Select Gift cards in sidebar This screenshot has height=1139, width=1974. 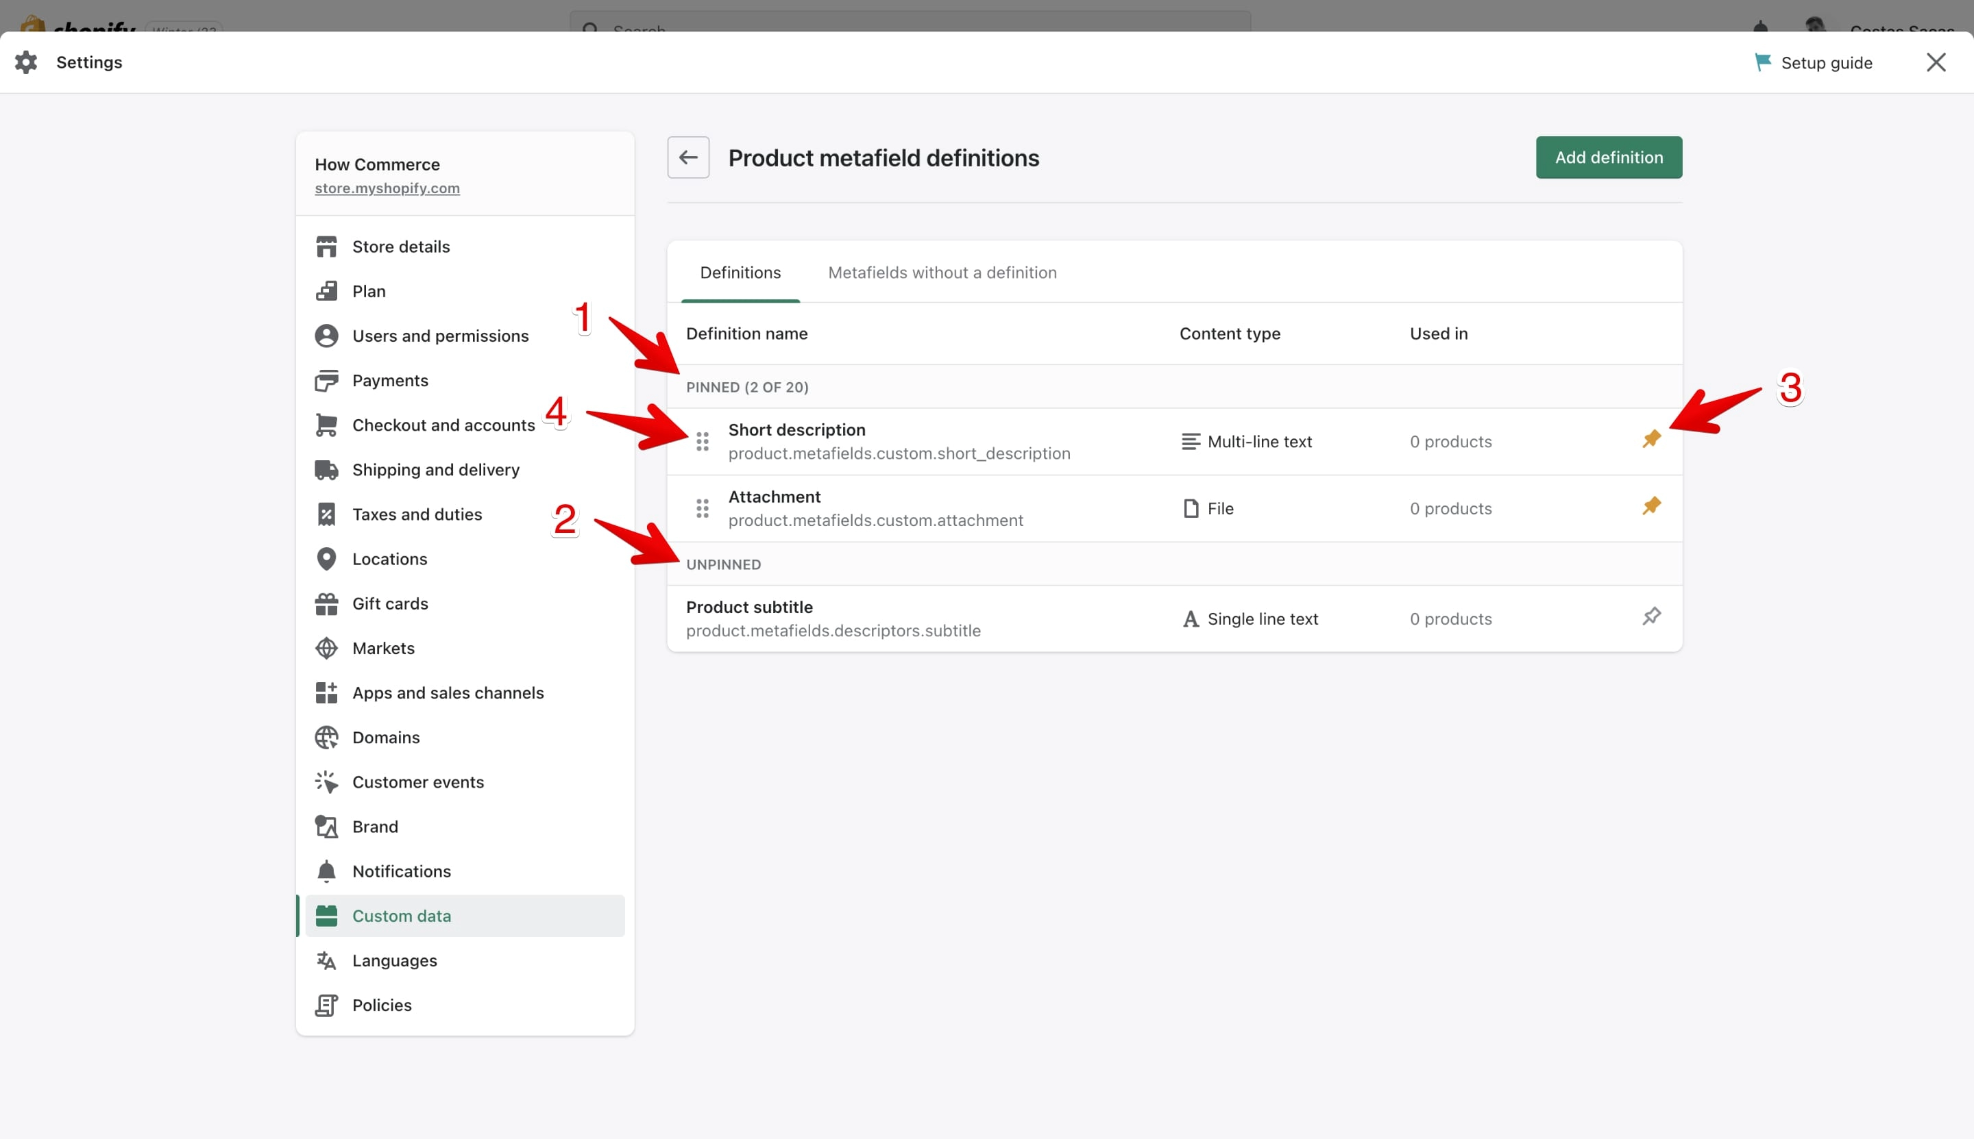[465, 603]
